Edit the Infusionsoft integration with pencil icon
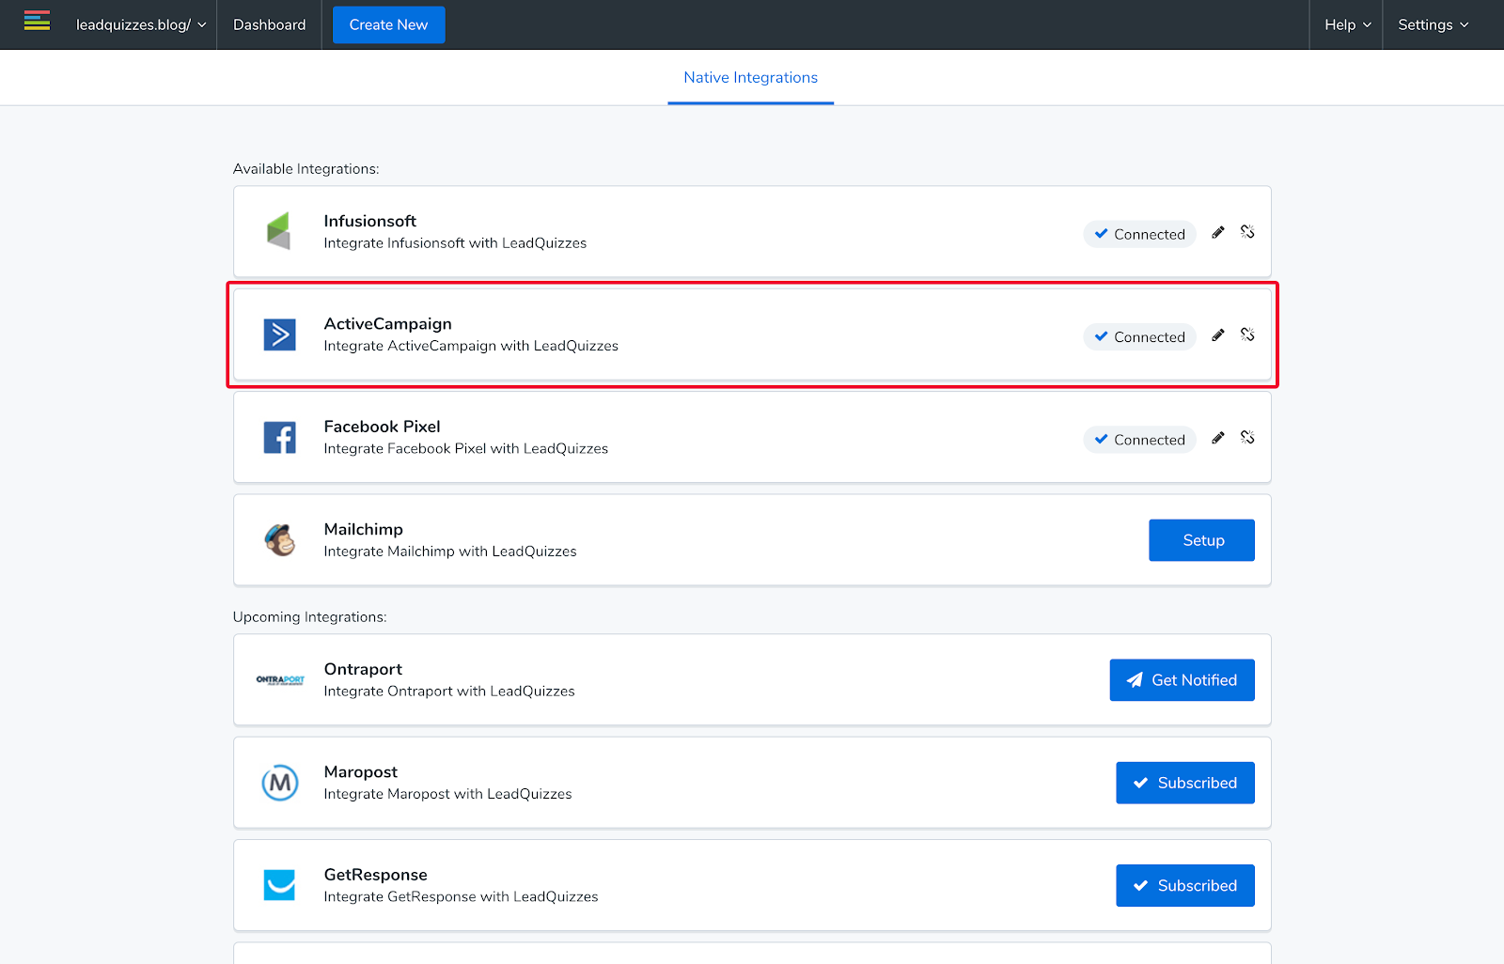Screen dimensions: 1504x964 [1218, 232]
